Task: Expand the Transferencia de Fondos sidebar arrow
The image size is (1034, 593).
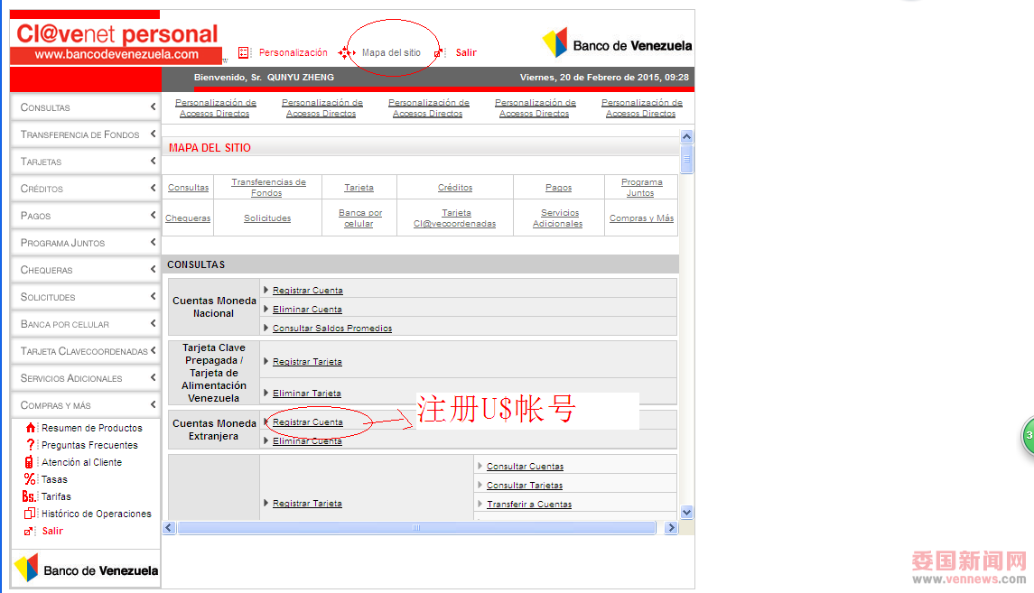Action: (153, 134)
